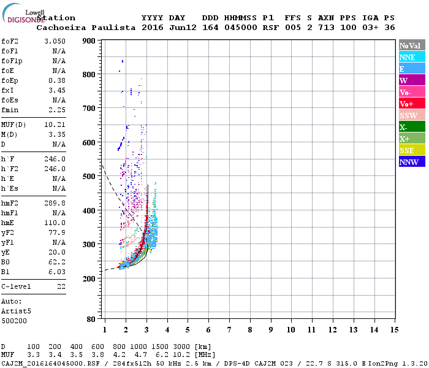429x368 pixels.
Task: Click the 500200 version number
Action: [14, 321]
